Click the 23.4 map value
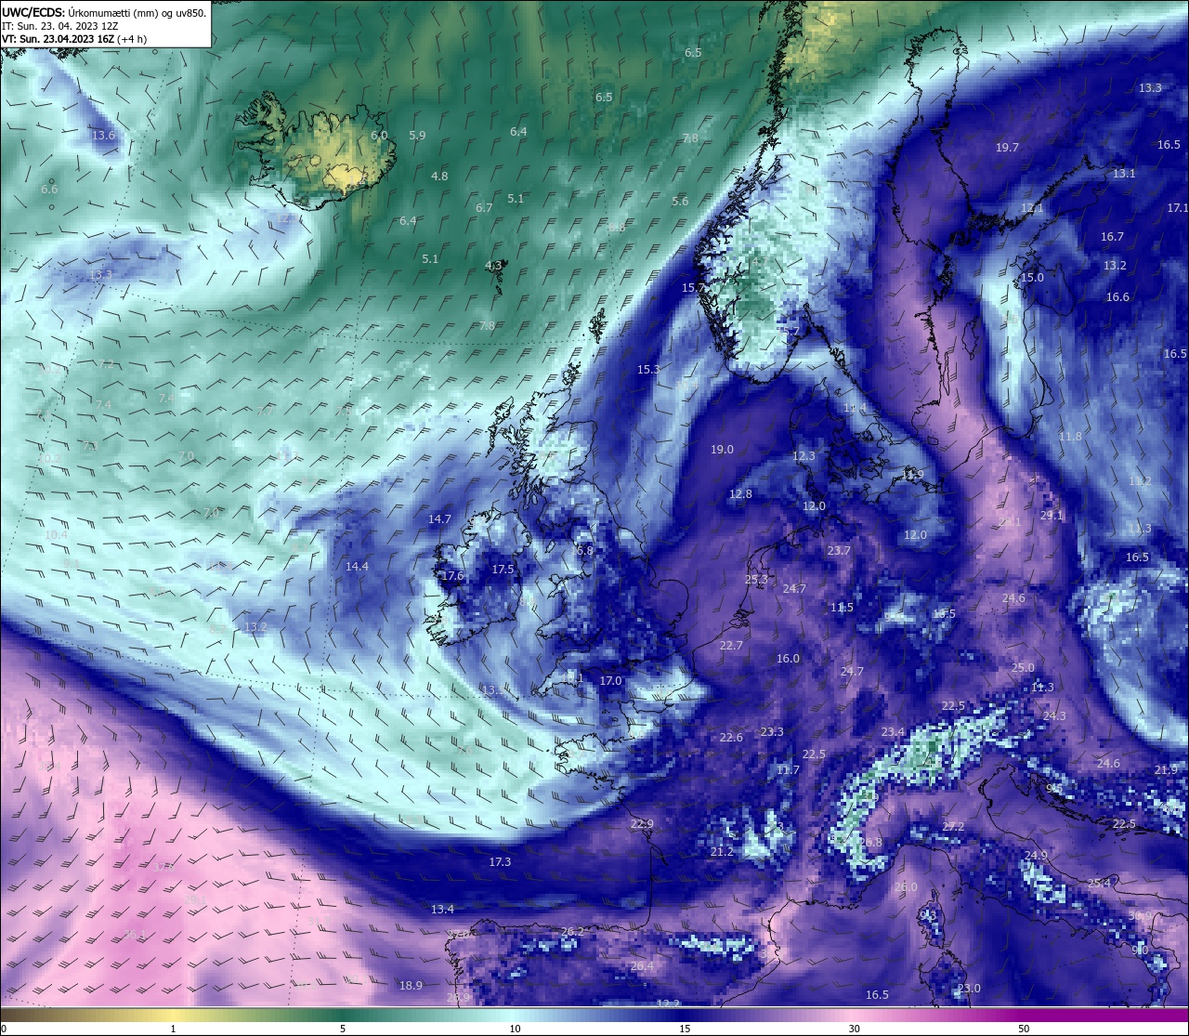 [893, 732]
